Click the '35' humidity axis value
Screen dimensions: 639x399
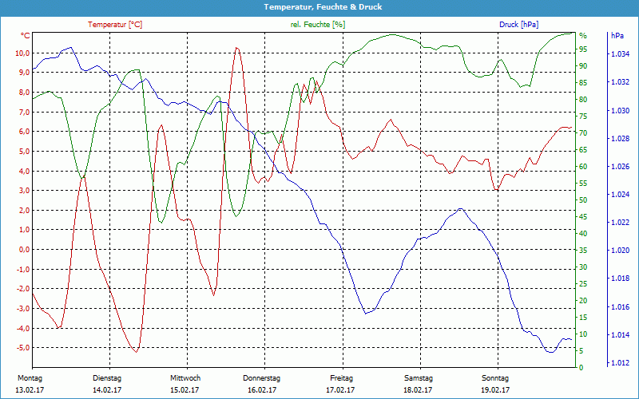[x=583, y=251]
